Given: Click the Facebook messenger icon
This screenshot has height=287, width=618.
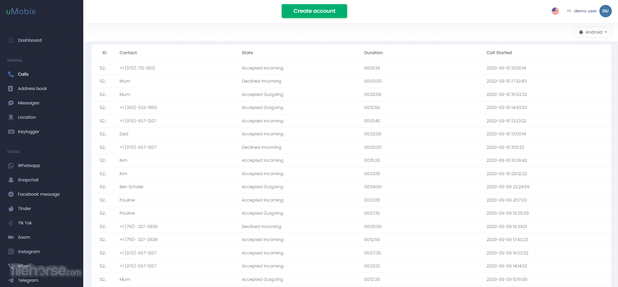Looking at the screenshot, I should tap(11, 194).
